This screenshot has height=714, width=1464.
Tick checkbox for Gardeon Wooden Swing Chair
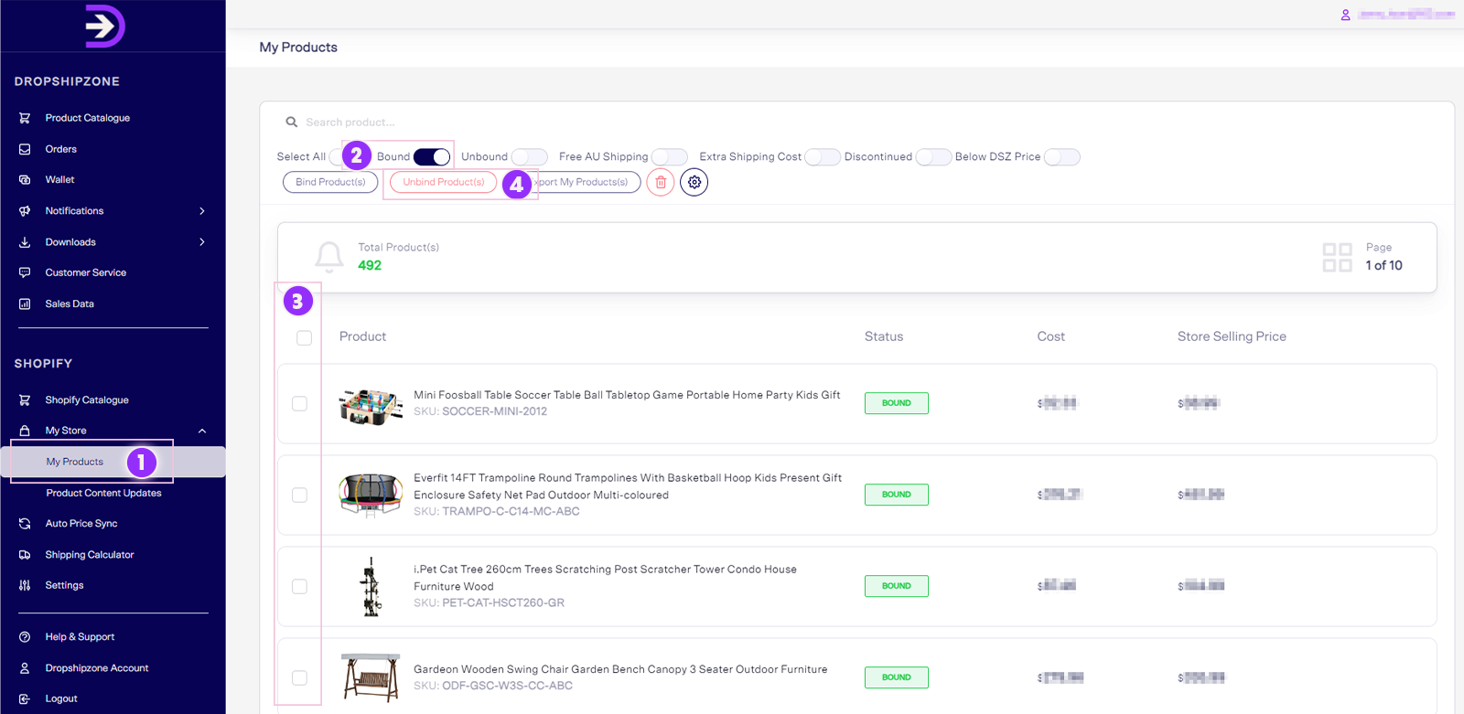pyautogui.click(x=299, y=677)
